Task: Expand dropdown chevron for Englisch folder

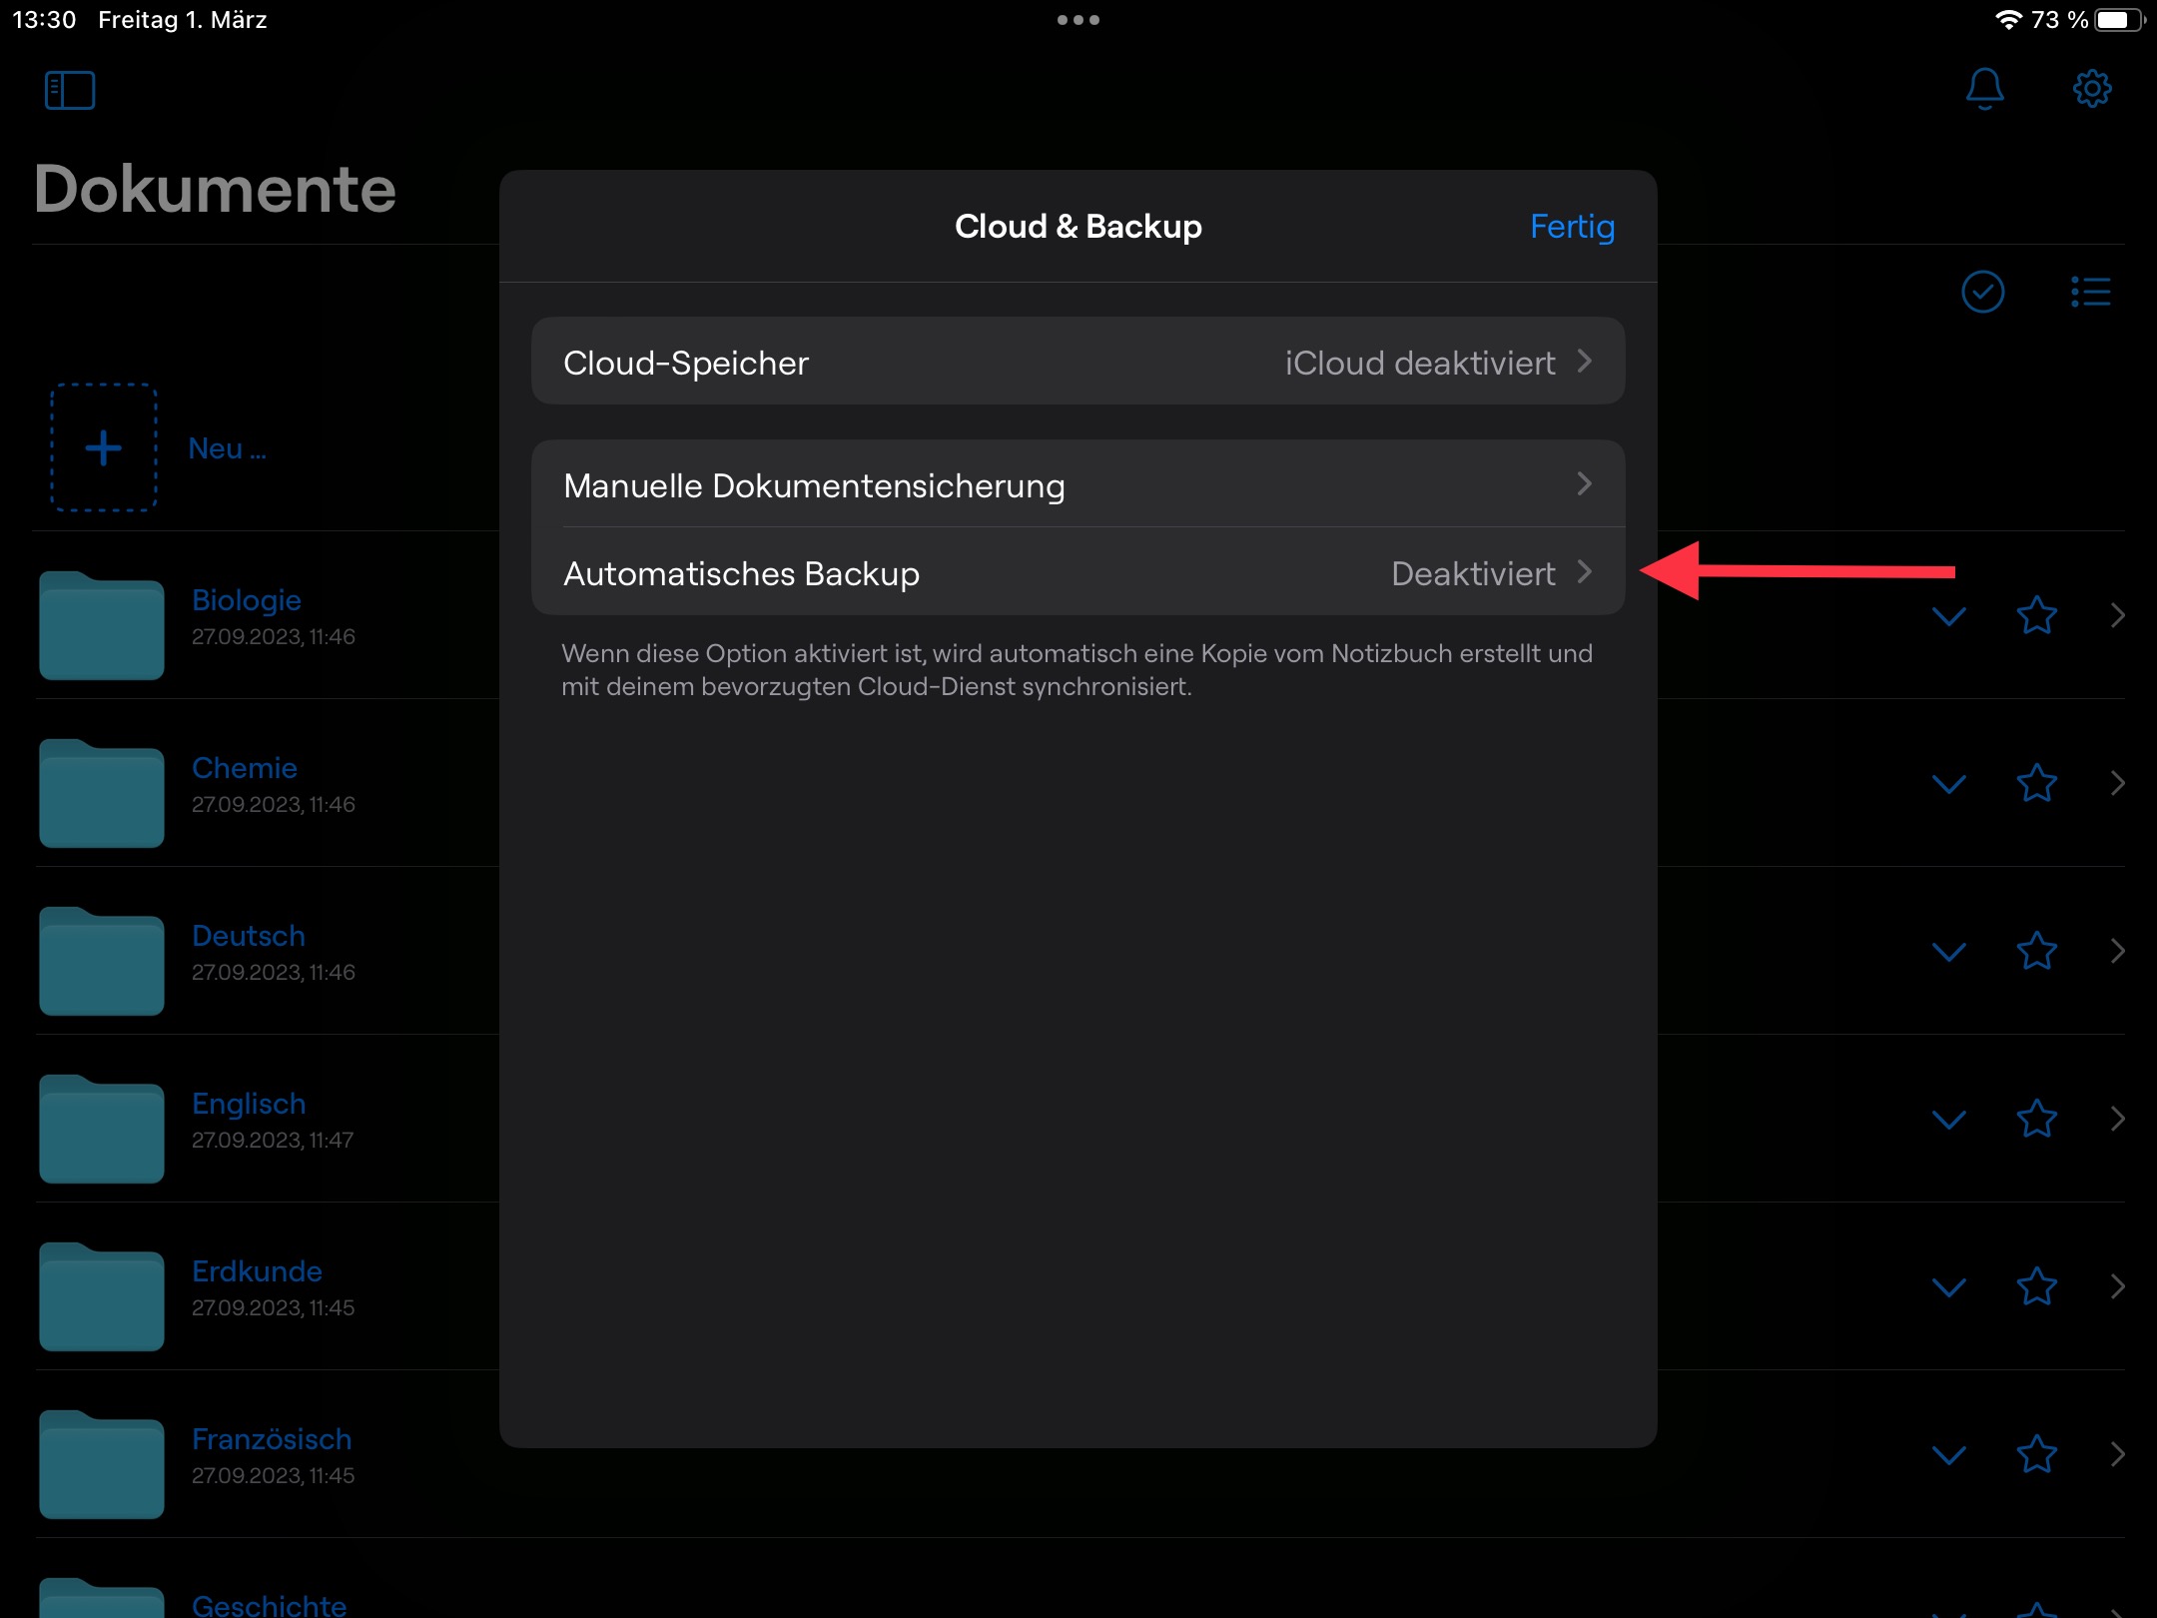Action: [x=1948, y=1120]
